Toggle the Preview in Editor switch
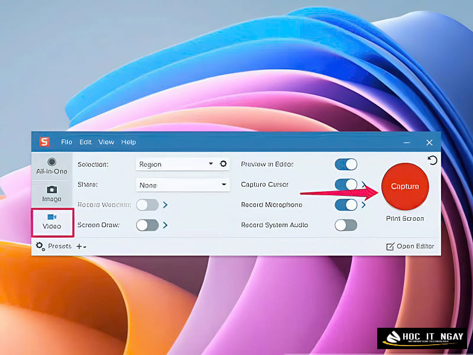The image size is (473, 355). [346, 164]
